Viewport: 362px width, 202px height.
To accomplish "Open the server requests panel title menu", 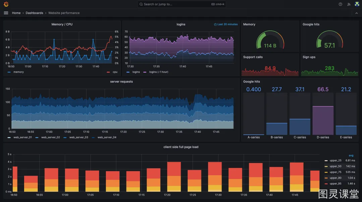I will pos(121,82).
